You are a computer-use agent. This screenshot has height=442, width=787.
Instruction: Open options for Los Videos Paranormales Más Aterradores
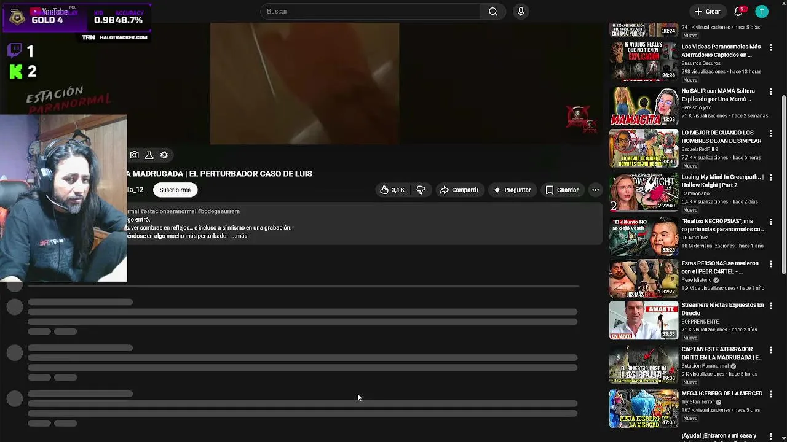tap(771, 47)
